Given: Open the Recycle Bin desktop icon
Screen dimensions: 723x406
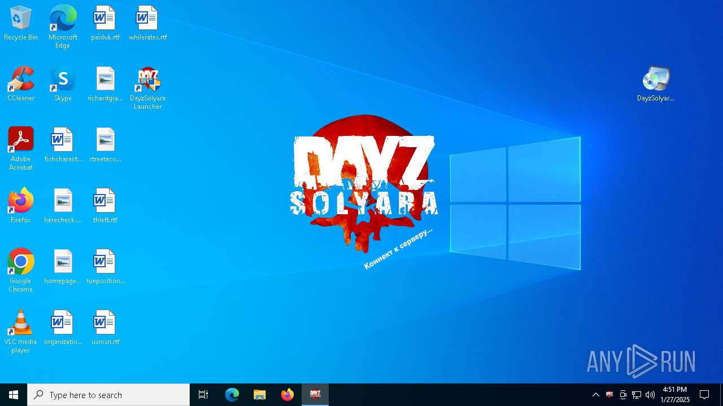Looking at the screenshot, I should click(21, 23).
